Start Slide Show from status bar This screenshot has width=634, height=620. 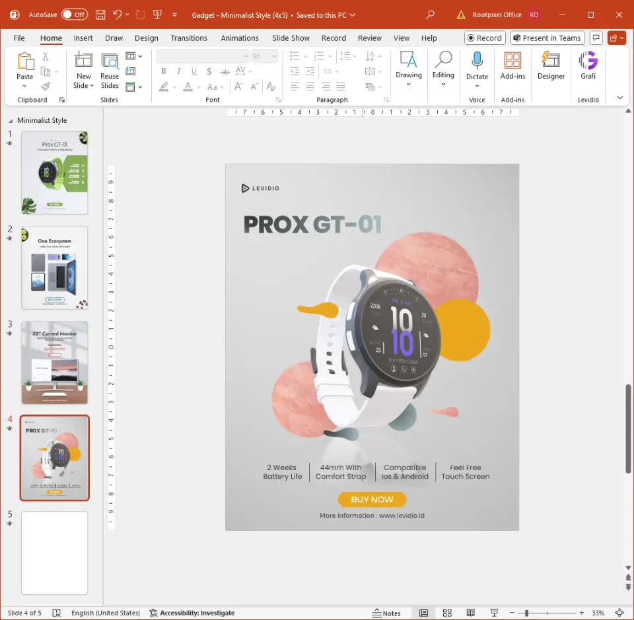(494, 613)
